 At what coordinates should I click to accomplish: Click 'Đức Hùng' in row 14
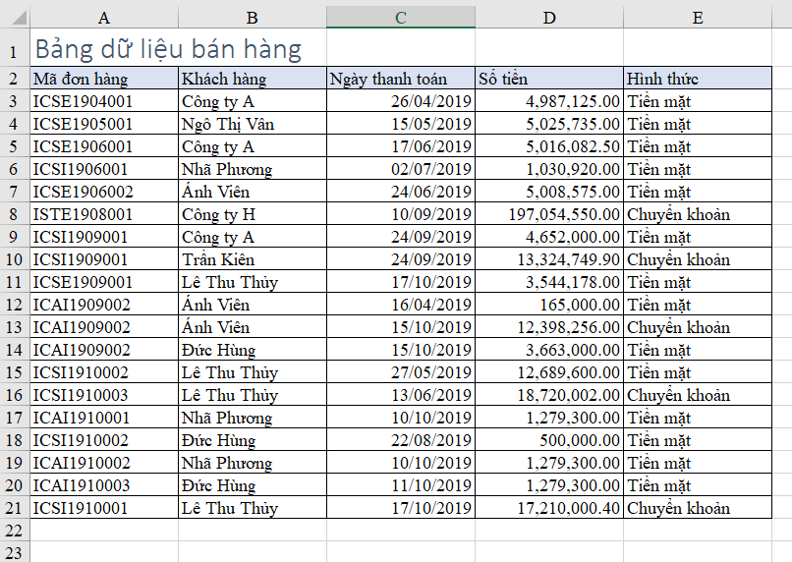(x=253, y=350)
